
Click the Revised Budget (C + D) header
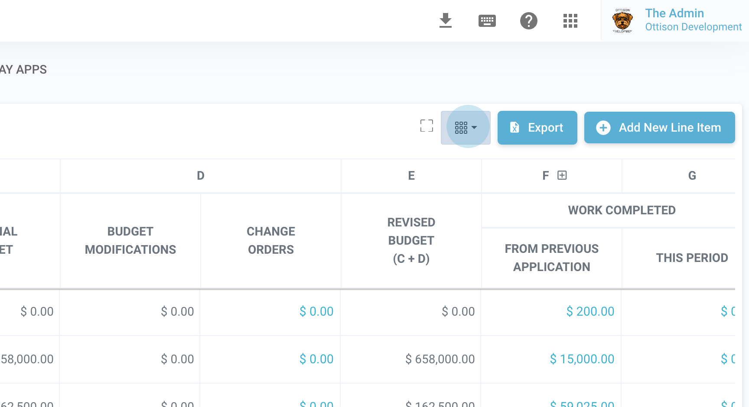tap(411, 240)
